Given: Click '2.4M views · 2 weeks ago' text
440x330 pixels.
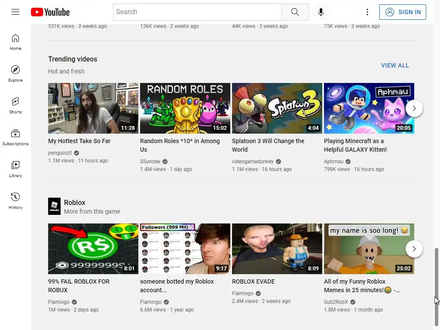Looking at the screenshot, I should [x=261, y=301].
